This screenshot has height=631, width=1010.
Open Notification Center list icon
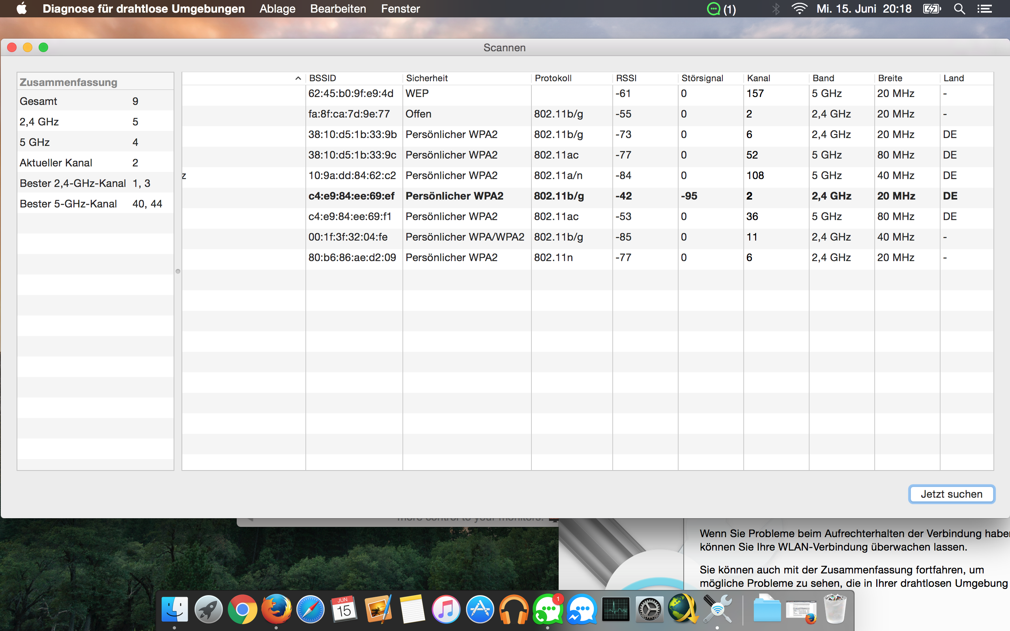click(x=984, y=9)
